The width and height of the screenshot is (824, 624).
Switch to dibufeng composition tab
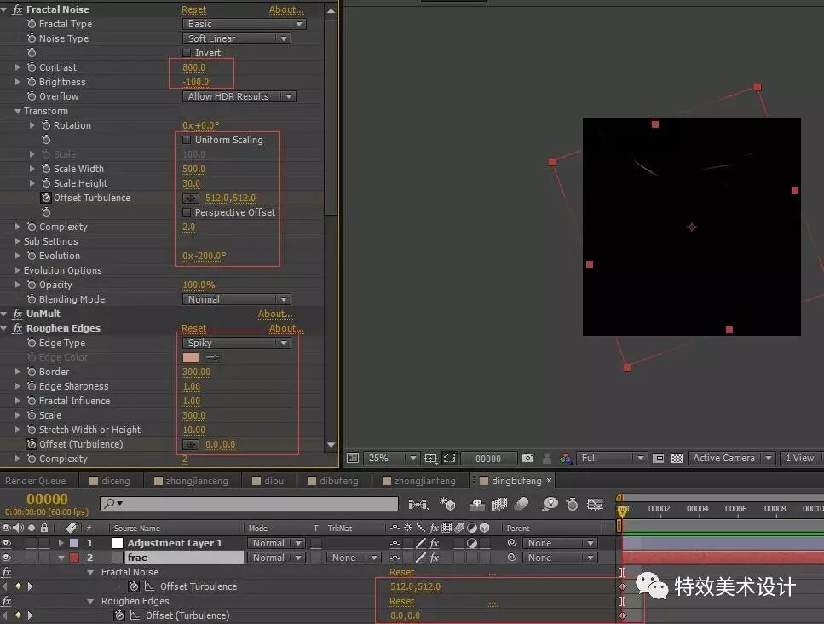(332, 481)
